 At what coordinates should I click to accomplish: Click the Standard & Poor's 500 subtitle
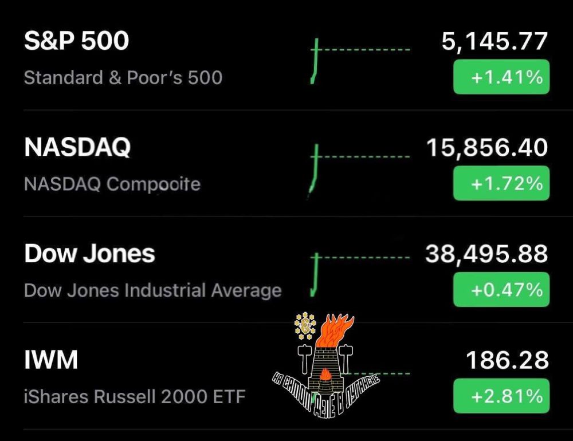tap(123, 77)
